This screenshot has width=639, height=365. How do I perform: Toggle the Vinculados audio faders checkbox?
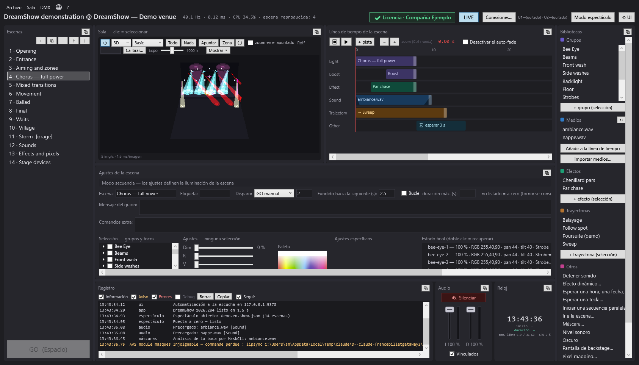pyautogui.click(x=452, y=354)
